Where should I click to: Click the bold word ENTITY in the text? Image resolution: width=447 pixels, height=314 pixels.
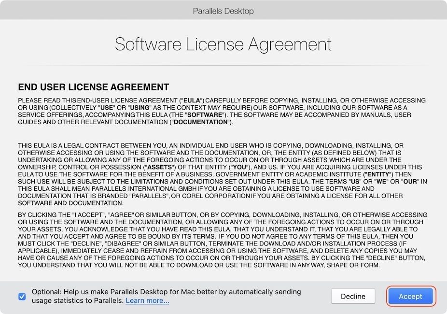378,174
